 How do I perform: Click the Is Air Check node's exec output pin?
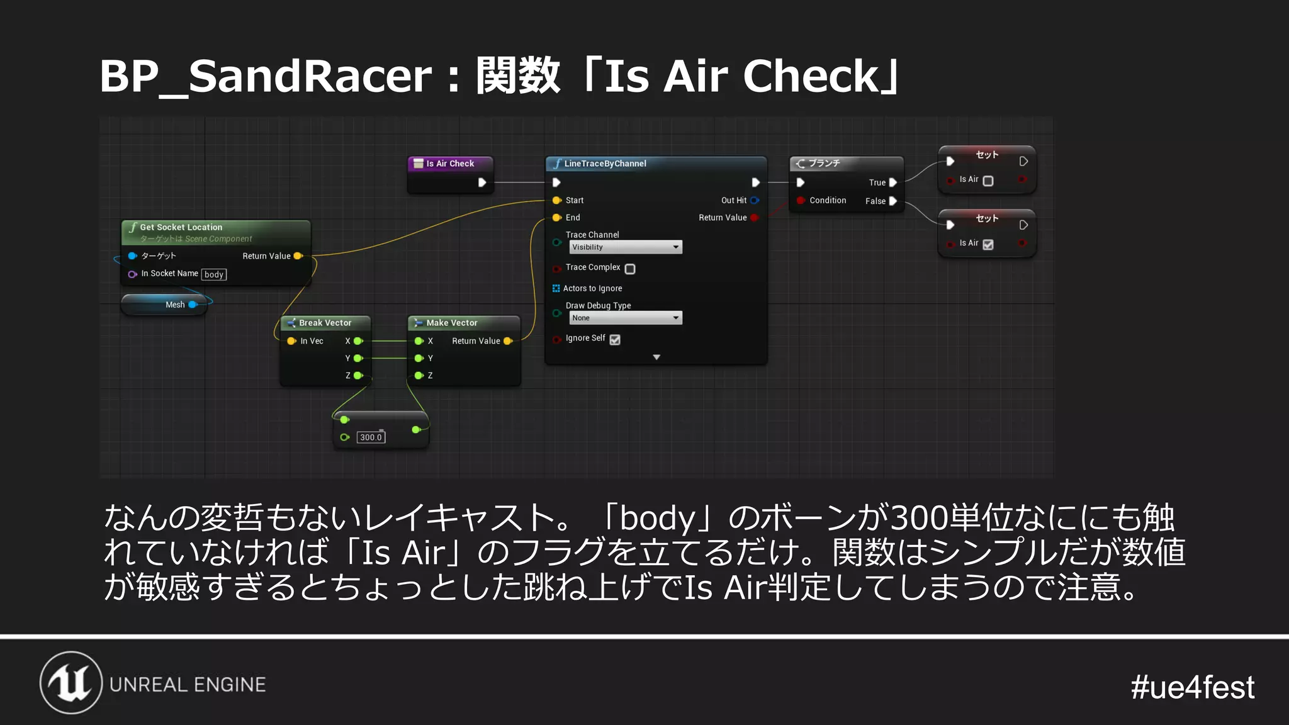(x=482, y=183)
